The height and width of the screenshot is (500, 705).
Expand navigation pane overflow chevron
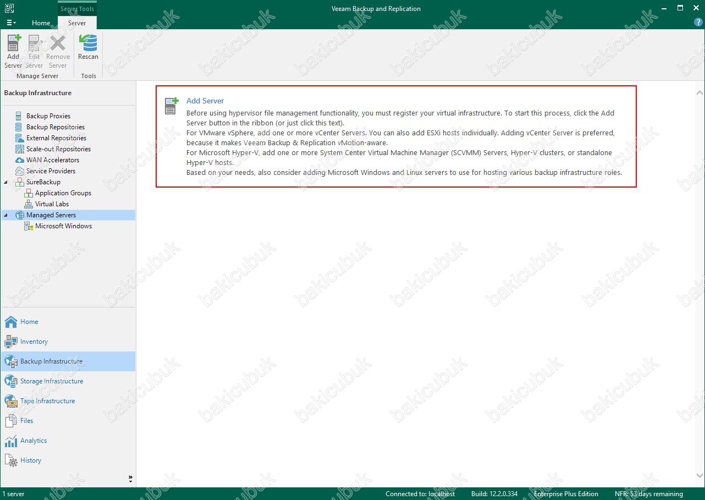click(x=131, y=478)
